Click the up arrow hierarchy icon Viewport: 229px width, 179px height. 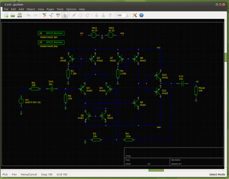(110, 15)
